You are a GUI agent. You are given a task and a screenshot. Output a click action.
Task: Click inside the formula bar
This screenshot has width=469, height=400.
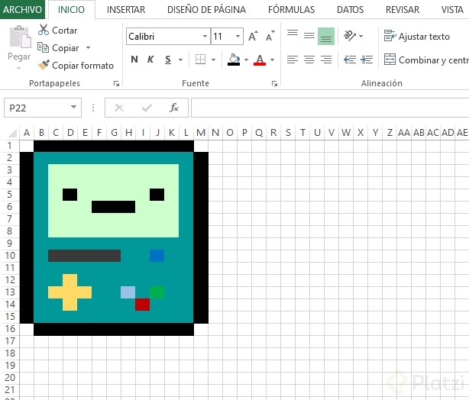[x=330, y=108]
